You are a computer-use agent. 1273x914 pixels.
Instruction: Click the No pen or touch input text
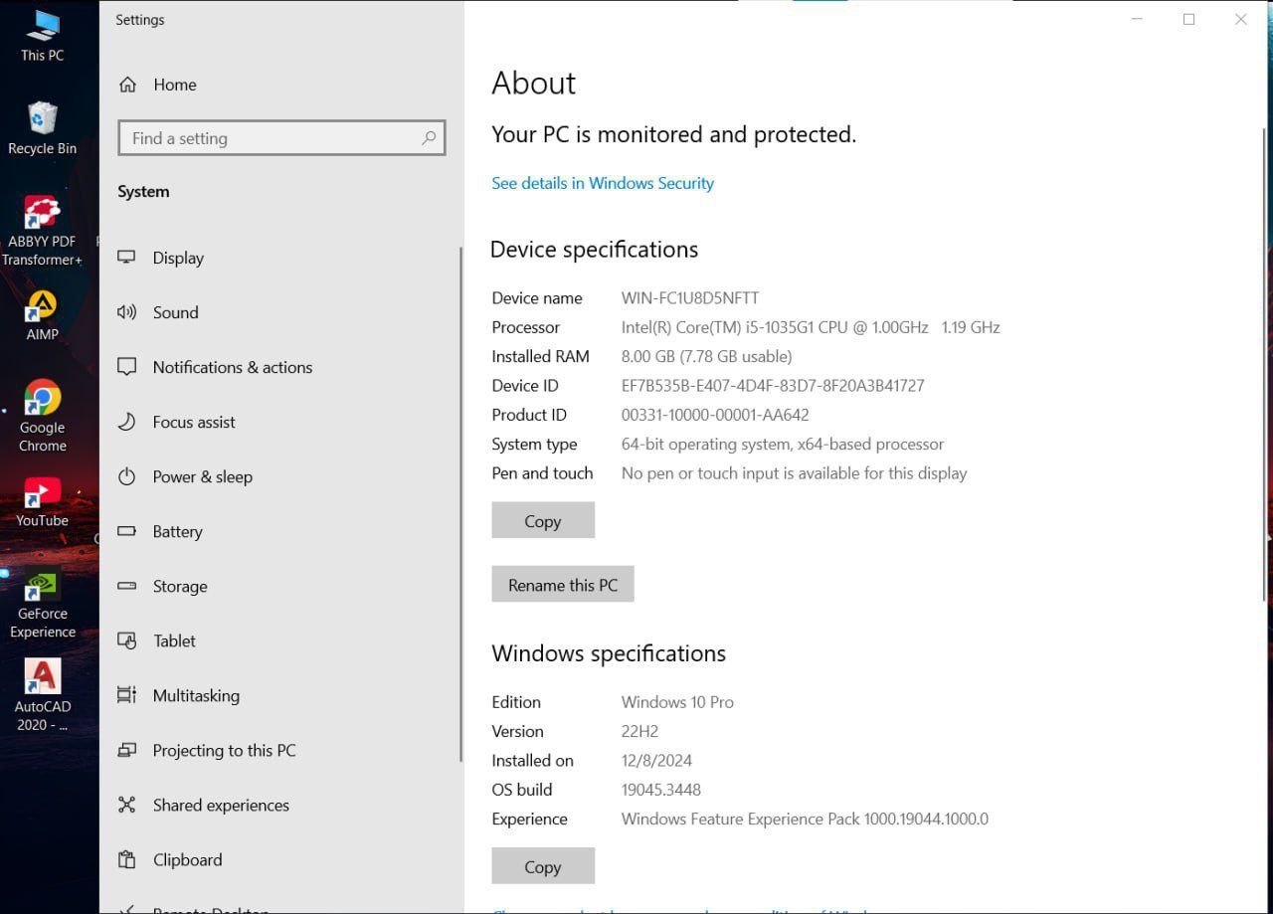pyautogui.click(x=794, y=473)
